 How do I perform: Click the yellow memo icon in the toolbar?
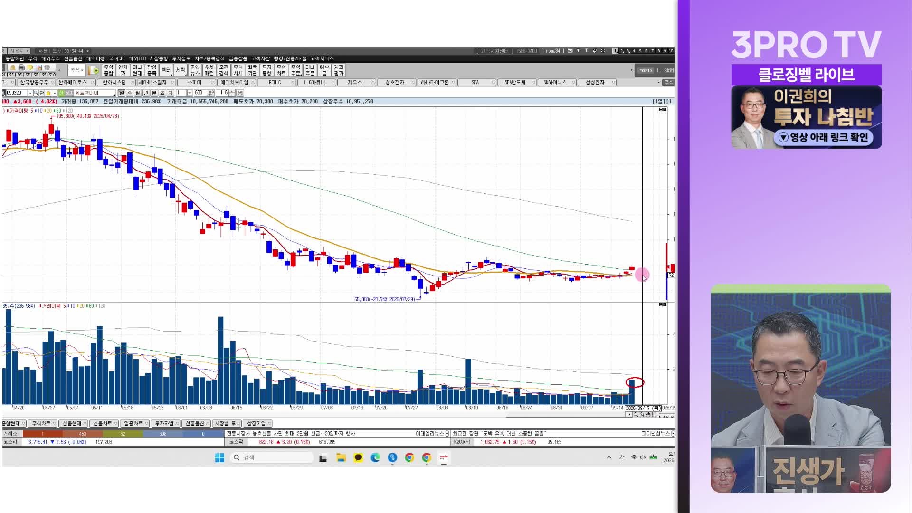(x=30, y=67)
